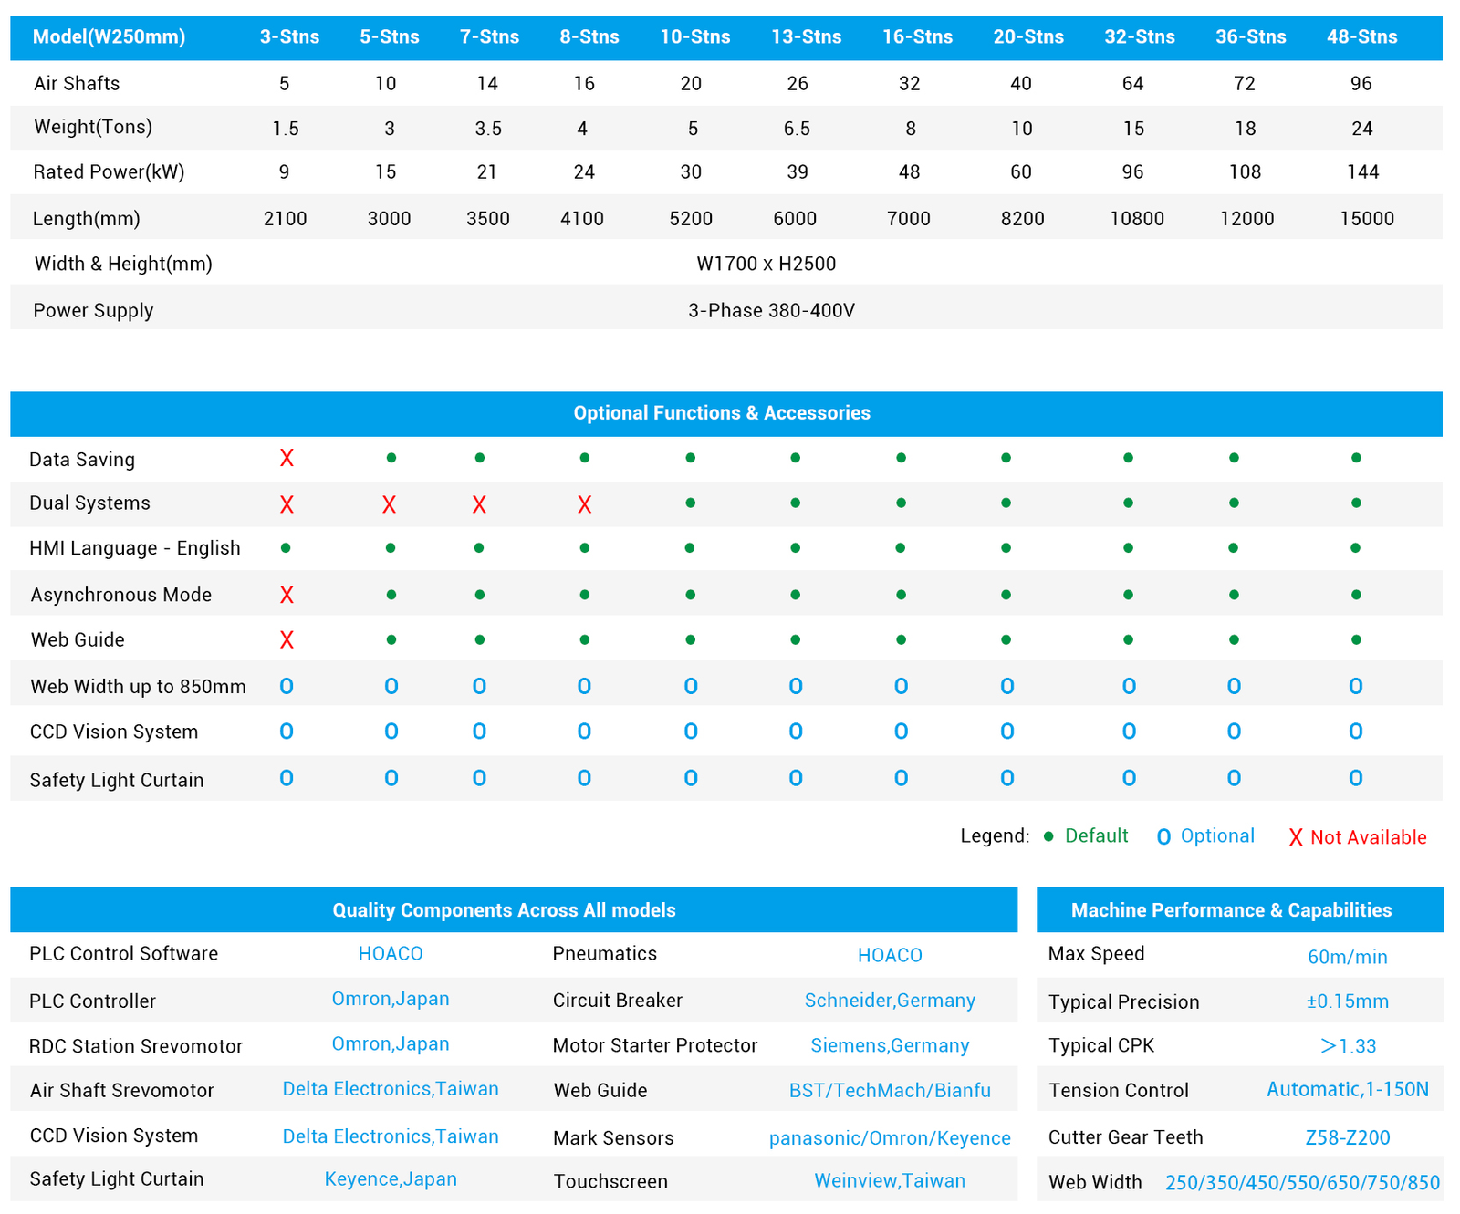Open the Machine Performance & Capabilities header
The height and width of the screenshot is (1214, 1460).
[1231, 910]
